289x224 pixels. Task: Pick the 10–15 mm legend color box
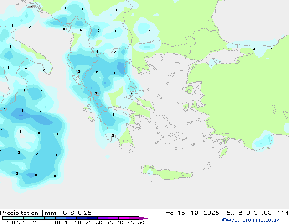coord(60,218)
